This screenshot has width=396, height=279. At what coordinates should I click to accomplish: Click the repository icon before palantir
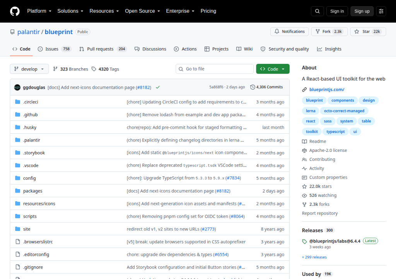12,32
